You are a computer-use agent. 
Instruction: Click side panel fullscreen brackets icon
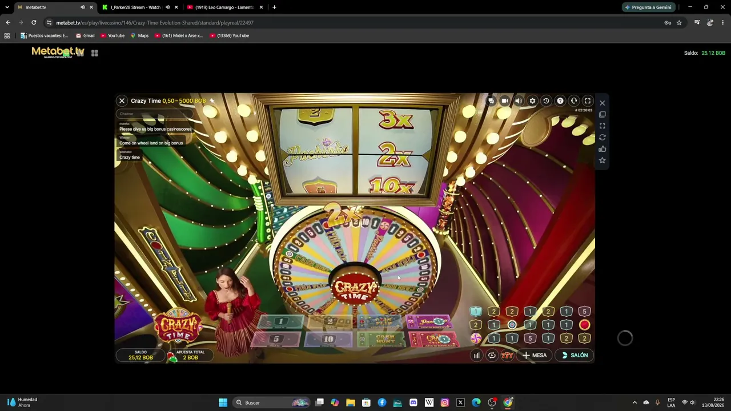[602, 126]
